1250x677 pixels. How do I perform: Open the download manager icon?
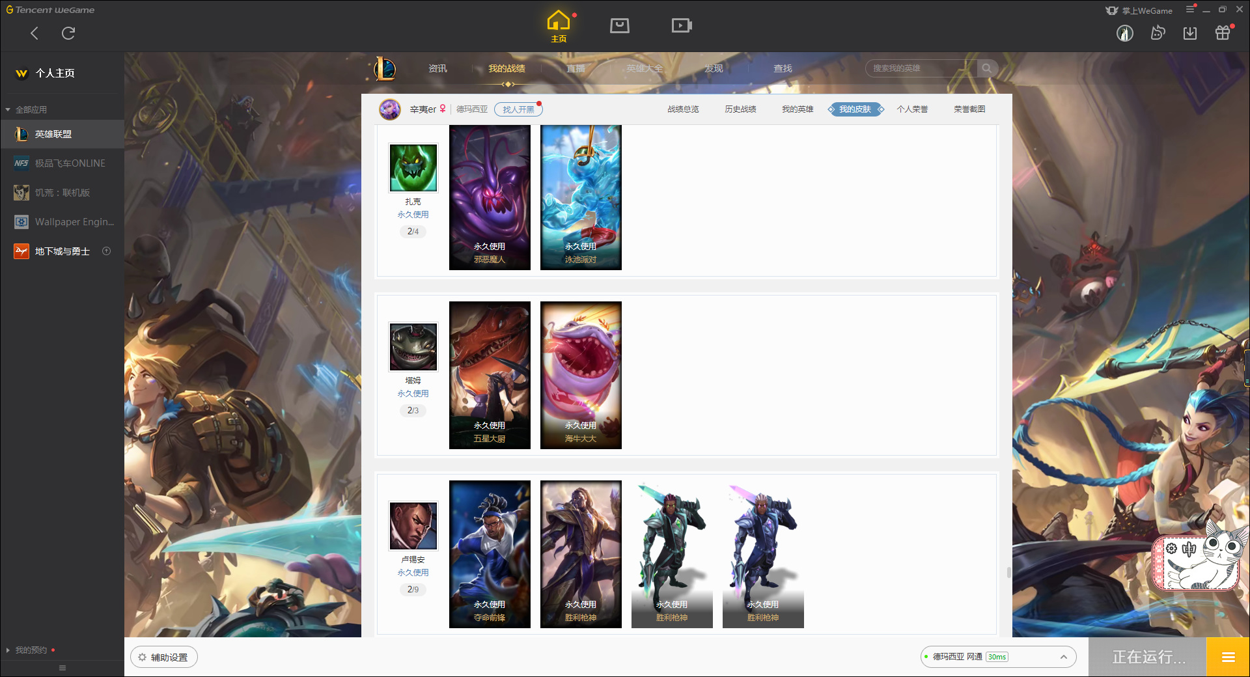tap(1190, 33)
